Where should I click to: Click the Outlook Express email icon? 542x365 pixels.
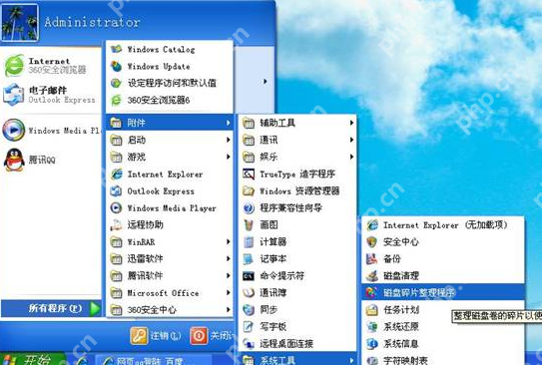coord(14,95)
